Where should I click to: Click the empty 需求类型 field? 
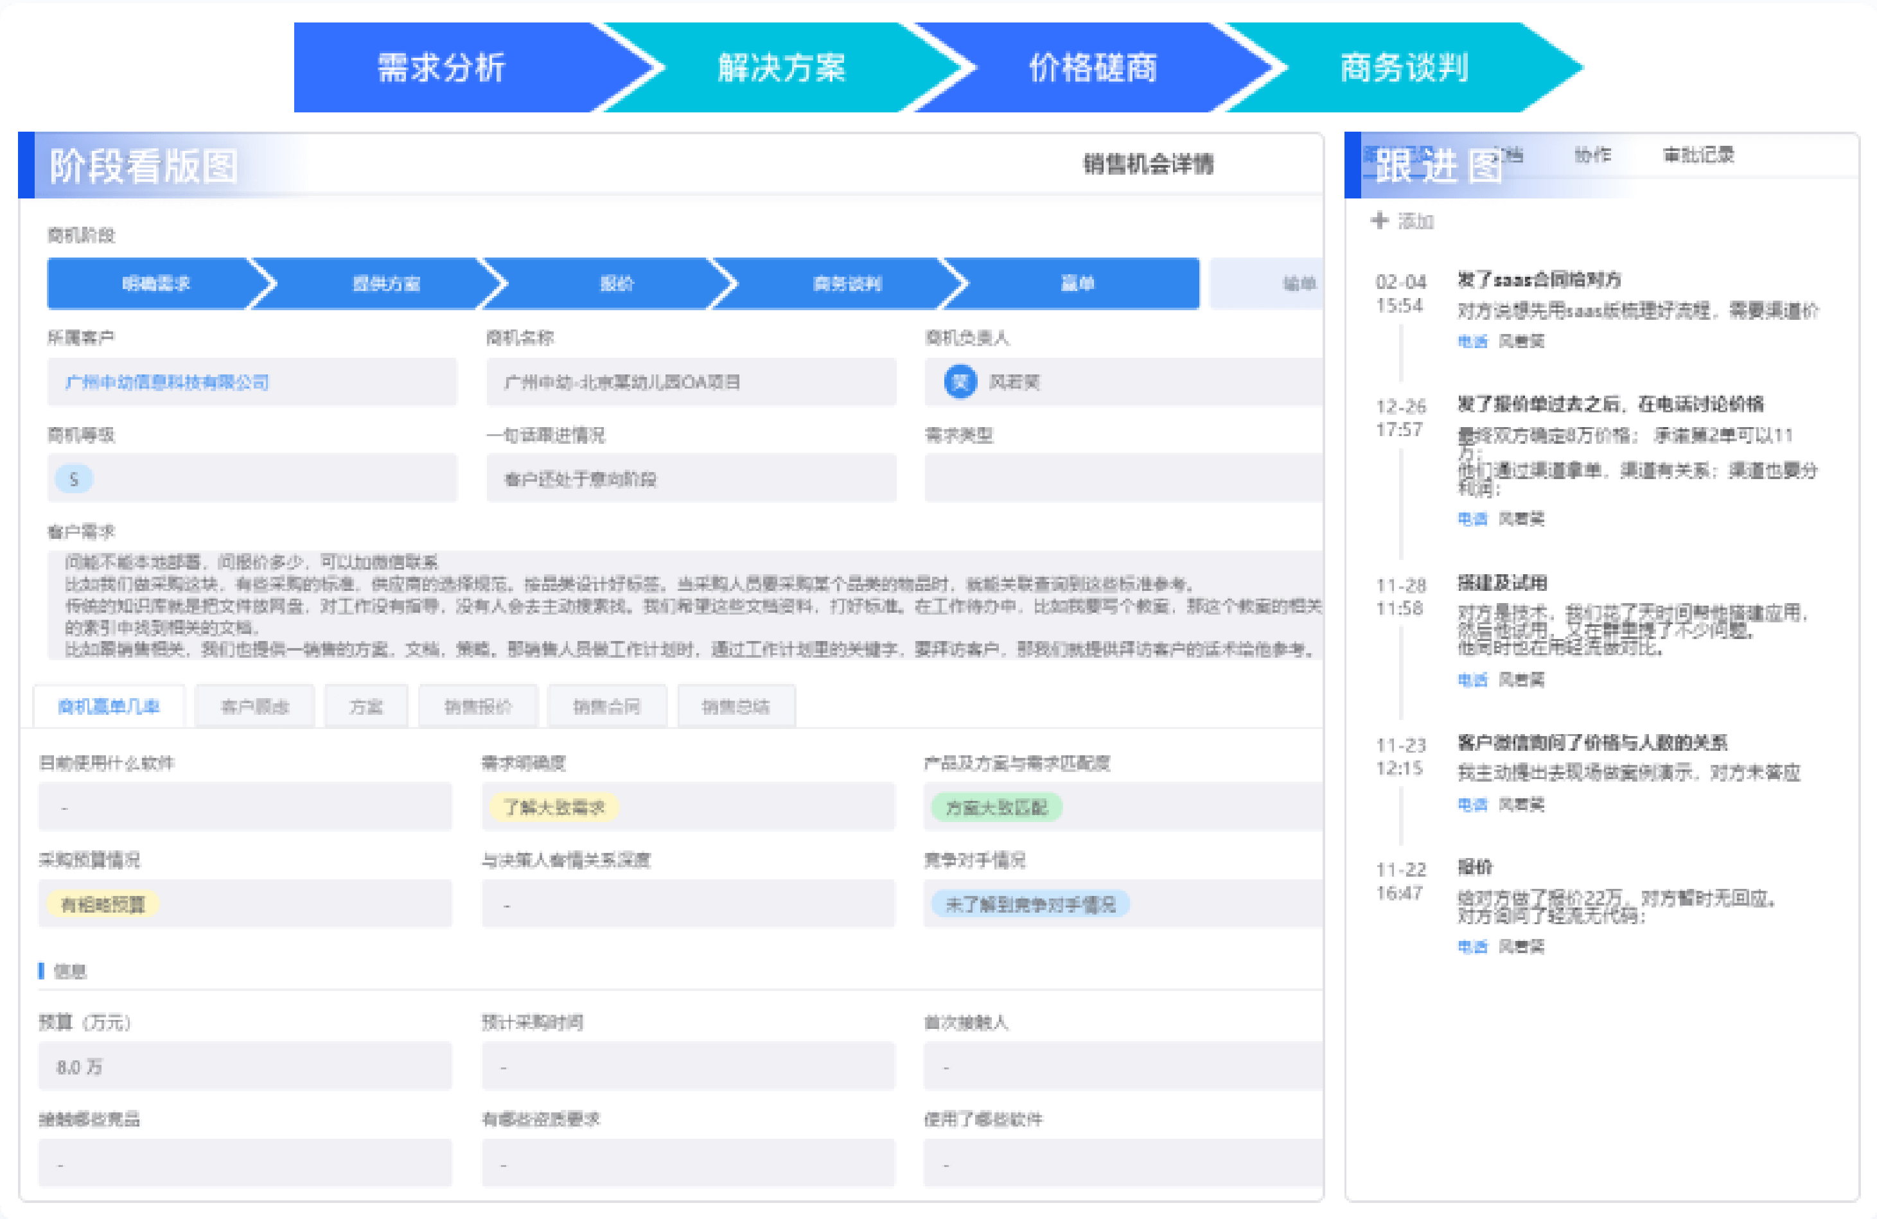tap(1124, 478)
